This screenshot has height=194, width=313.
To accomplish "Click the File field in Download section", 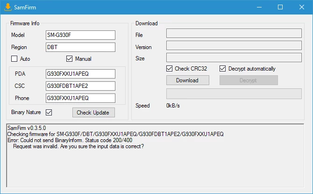I will point(234,33).
